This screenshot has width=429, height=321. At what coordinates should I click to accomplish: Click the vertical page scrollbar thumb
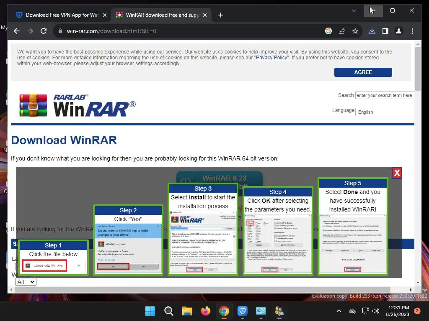pyautogui.click(x=418, y=69)
